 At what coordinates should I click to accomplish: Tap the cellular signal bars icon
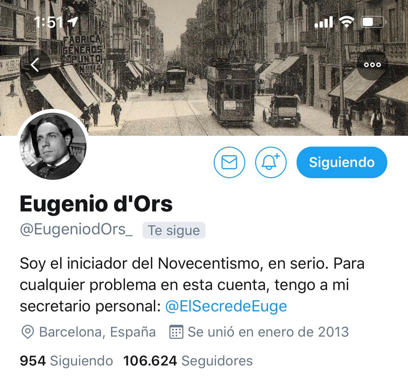(324, 22)
